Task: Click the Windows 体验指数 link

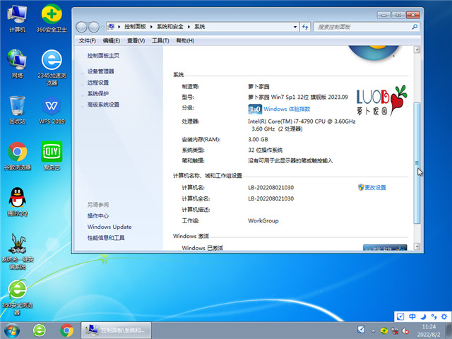Action: point(287,109)
